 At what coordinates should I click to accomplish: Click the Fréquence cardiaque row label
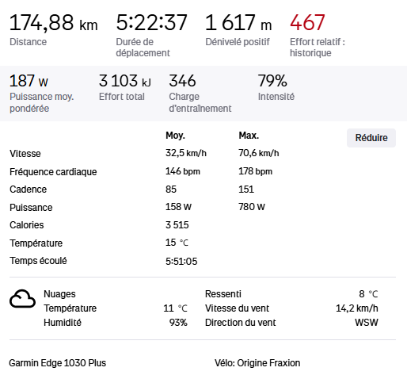coord(53,172)
